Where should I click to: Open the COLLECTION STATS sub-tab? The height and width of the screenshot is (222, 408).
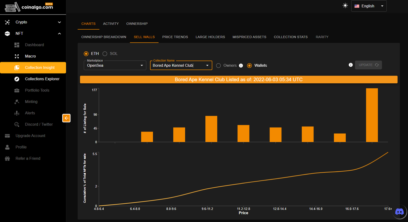coord(291,37)
